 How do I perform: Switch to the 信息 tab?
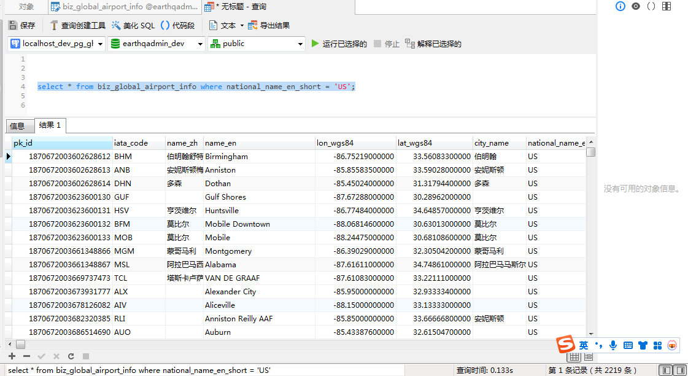(18, 126)
